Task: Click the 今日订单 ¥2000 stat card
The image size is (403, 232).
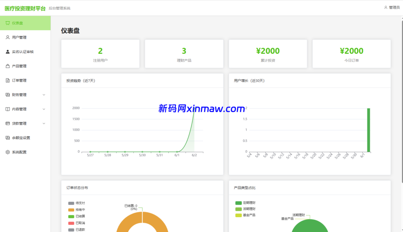Action: pos(351,54)
